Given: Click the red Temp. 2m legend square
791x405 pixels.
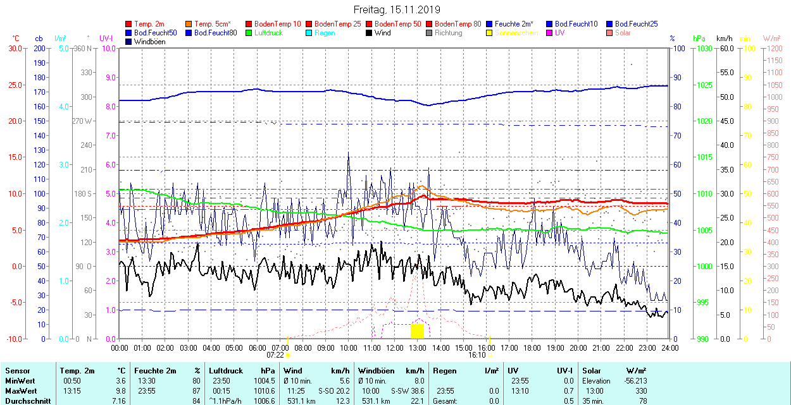Looking at the screenshot, I should tap(129, 24).
